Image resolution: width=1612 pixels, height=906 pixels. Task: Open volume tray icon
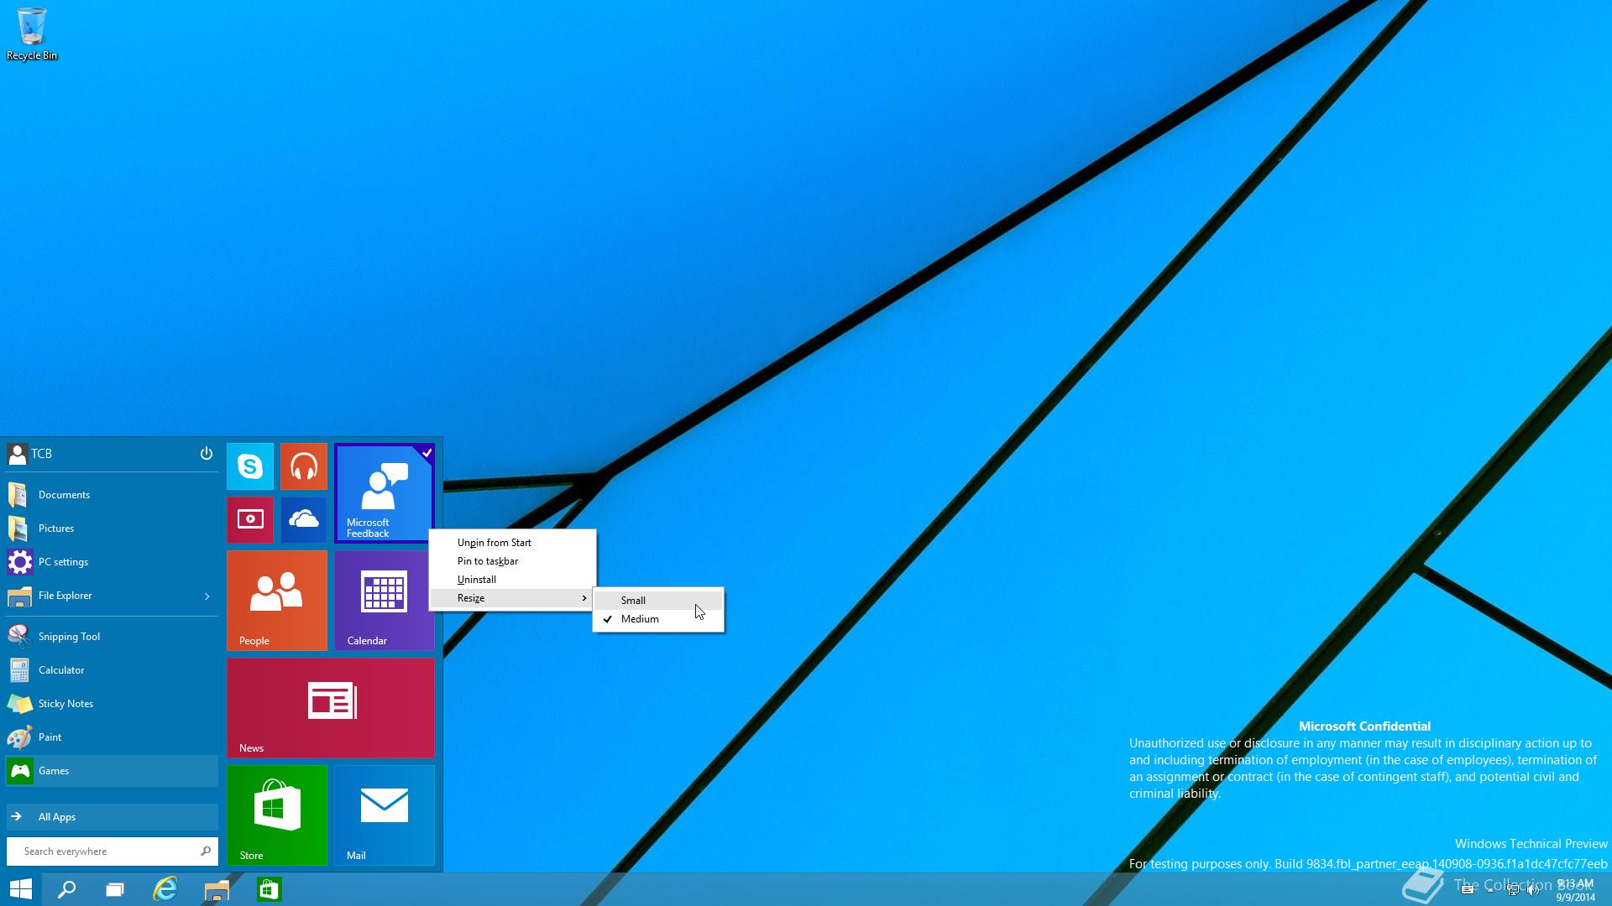pyautogui.click(x=1534, y=890)
